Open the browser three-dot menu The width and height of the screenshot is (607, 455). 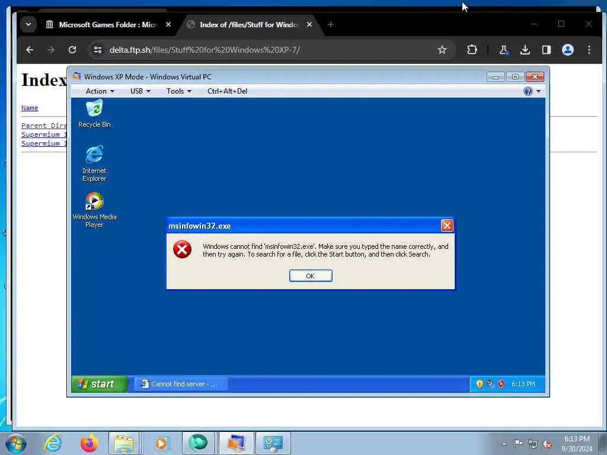(x=589, y=50)
